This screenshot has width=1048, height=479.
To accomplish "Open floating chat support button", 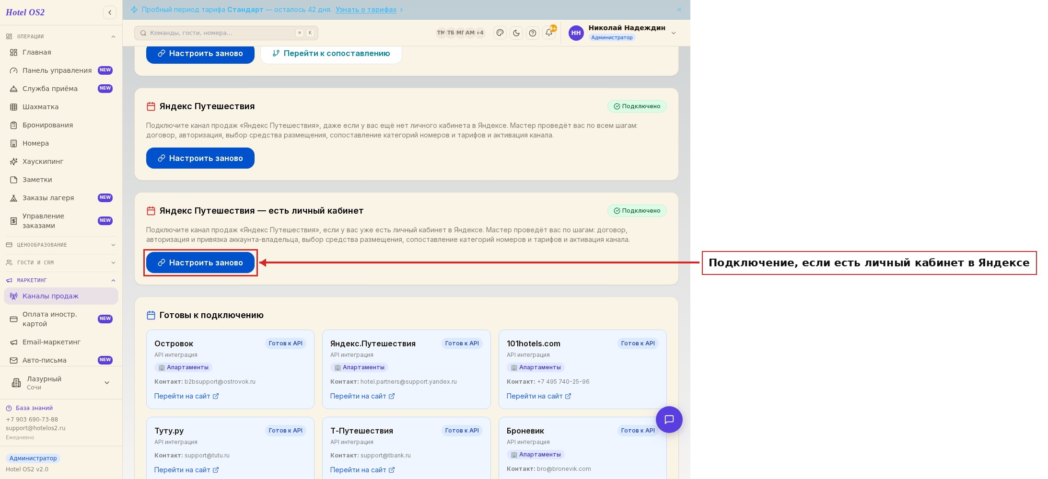I will pyautogui.click(x=669, y=420).
